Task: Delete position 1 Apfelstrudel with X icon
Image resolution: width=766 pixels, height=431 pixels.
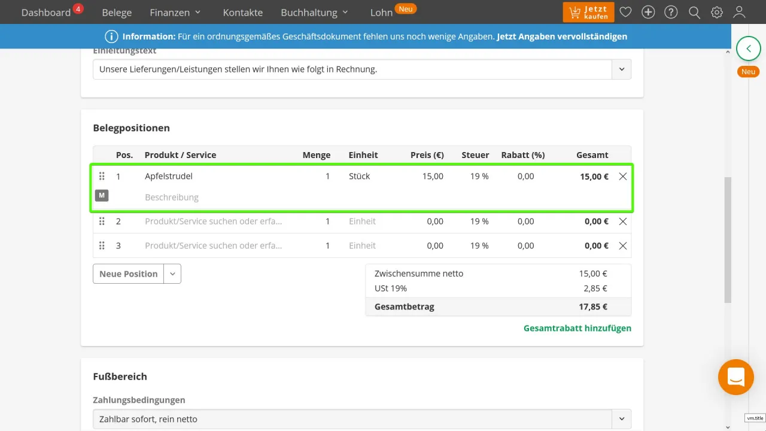Action: point(622,177)
